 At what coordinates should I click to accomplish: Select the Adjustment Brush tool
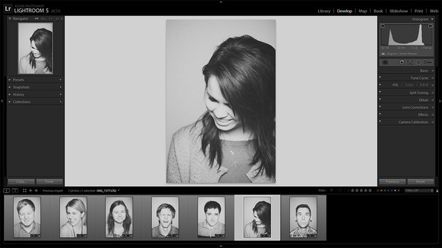[x=428, y=63]
